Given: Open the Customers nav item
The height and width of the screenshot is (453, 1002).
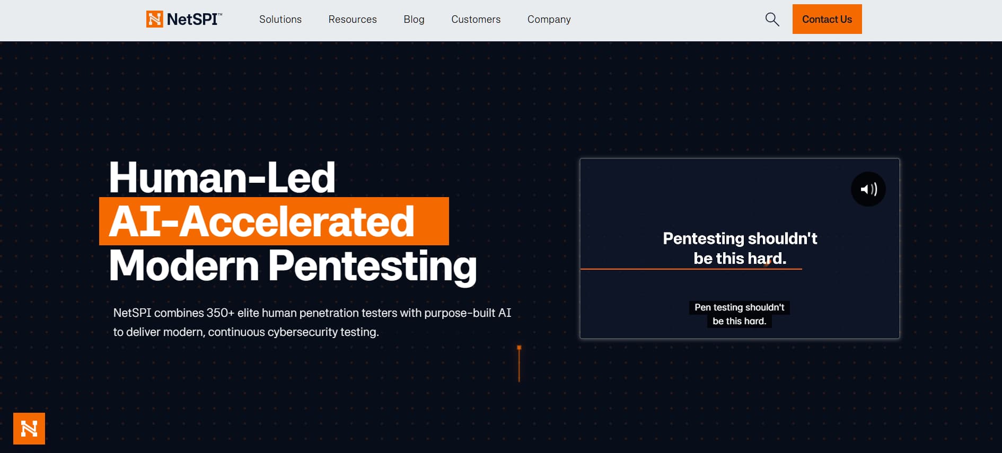Looking at the screenshot, I should (476, 19).
